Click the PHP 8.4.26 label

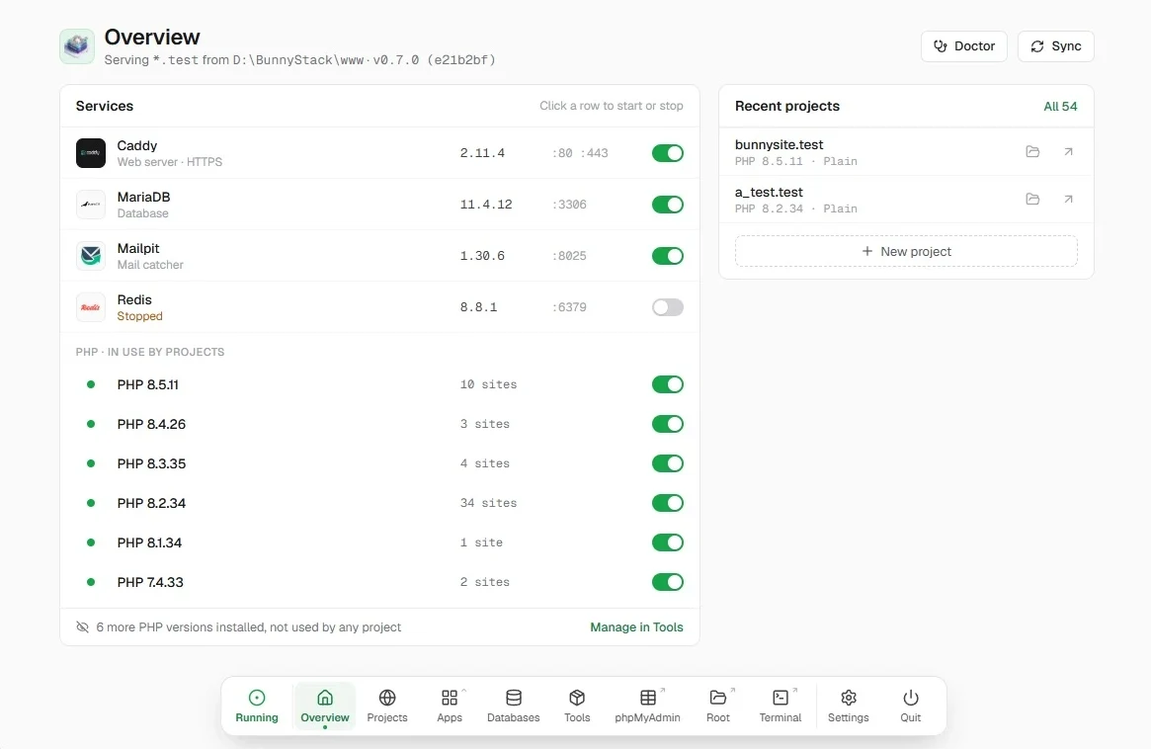tap(151, 424)
